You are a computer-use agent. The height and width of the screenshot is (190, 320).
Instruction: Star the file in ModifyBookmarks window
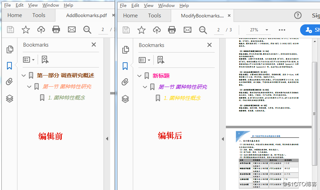click(142, 30)
